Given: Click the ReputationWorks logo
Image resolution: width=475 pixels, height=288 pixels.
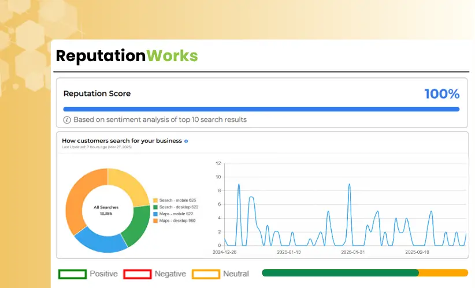Looking at the screenshot, I should tap(127, 56).
